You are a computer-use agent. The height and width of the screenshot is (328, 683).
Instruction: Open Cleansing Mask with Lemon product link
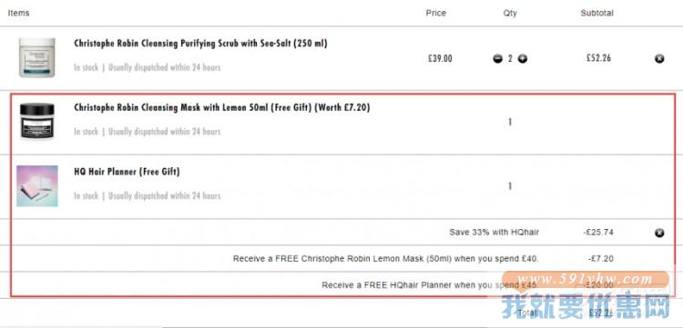221,107
